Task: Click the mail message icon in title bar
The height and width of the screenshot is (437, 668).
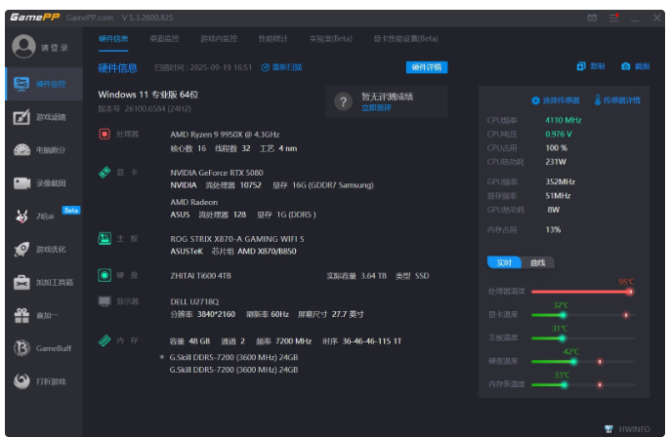Action: (x=592, y=18)
